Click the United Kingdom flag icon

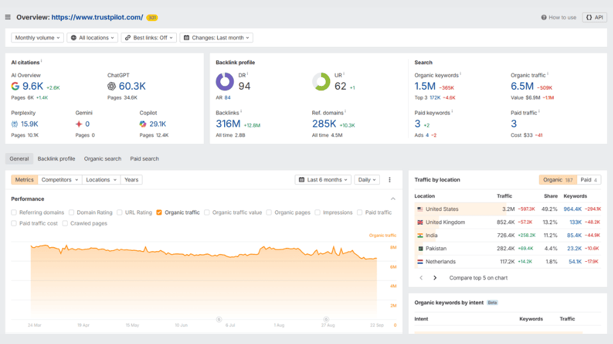coord(420,222)
